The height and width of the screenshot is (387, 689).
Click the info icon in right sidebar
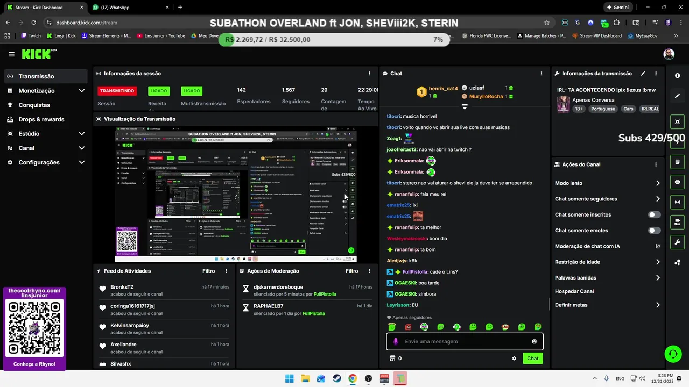tap(677, 76)
